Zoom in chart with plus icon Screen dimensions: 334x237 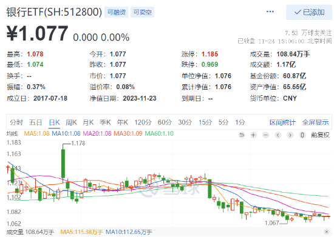pyautogui.click(x=253, y=135)
